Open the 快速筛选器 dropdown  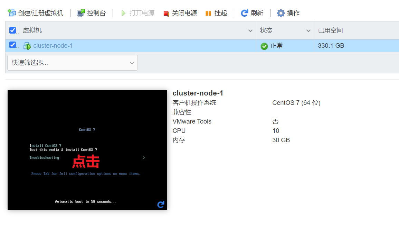[73, 63]
